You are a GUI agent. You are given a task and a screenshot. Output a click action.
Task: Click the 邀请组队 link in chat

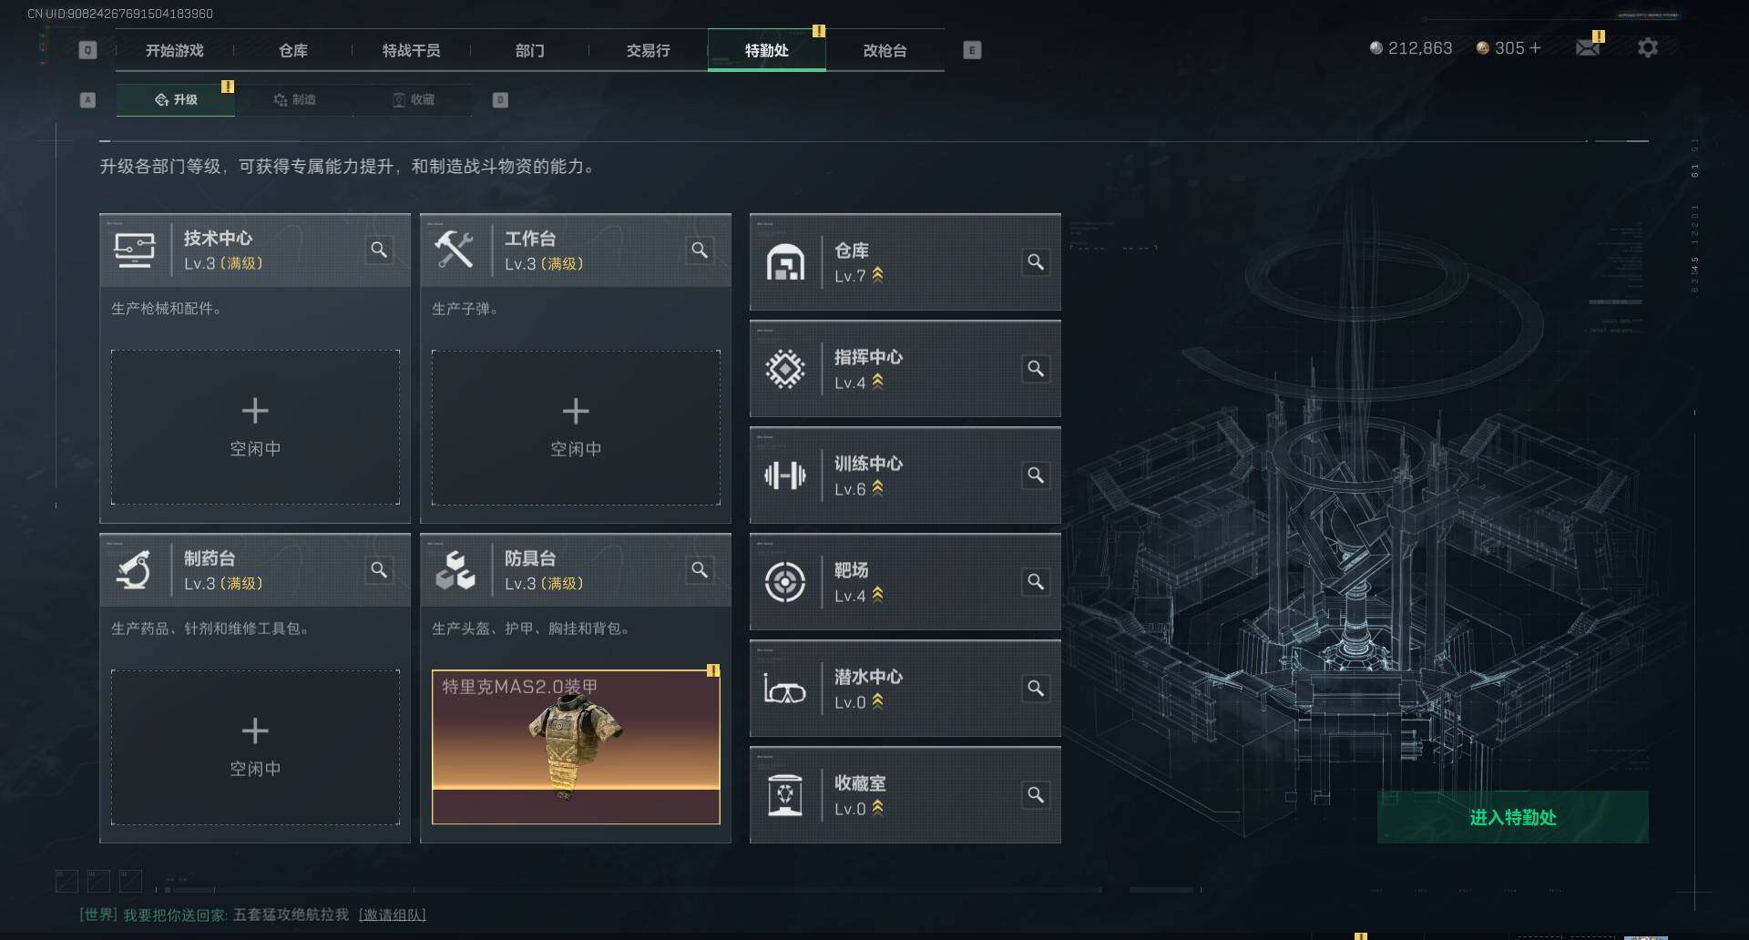click(393, 914)
